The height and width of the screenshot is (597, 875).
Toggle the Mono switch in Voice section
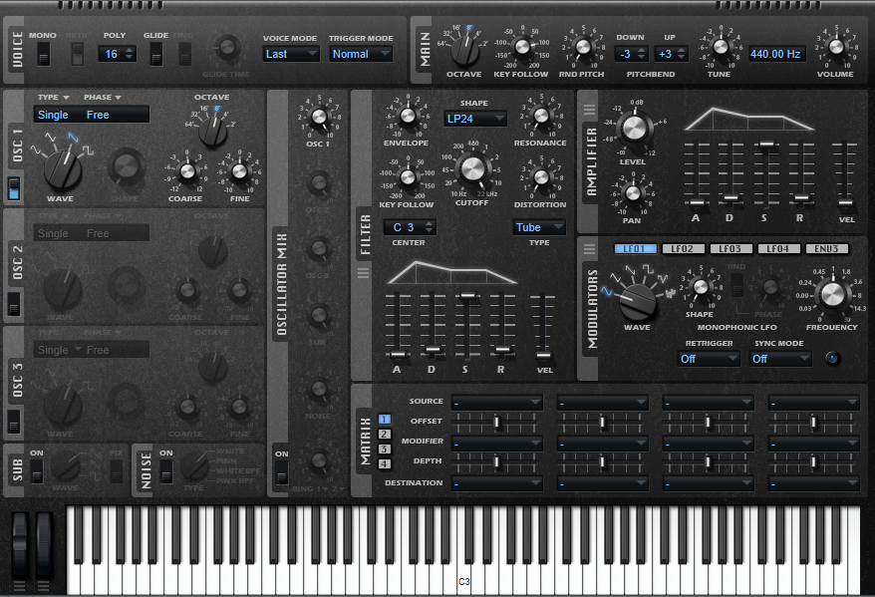43,54
